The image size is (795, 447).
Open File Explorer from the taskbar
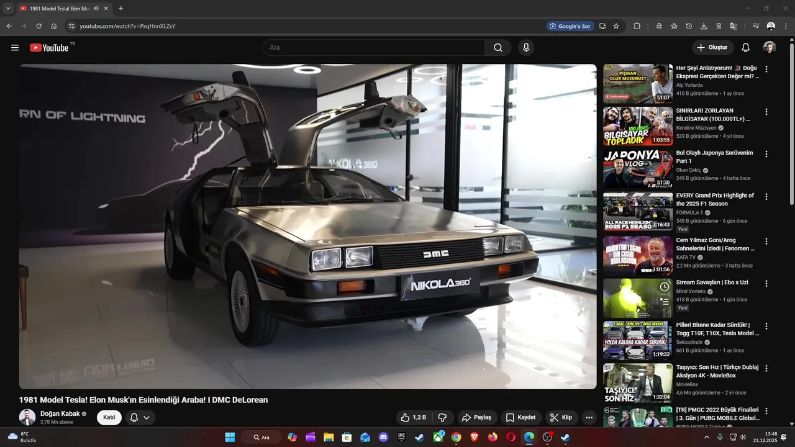pos(329,437)
